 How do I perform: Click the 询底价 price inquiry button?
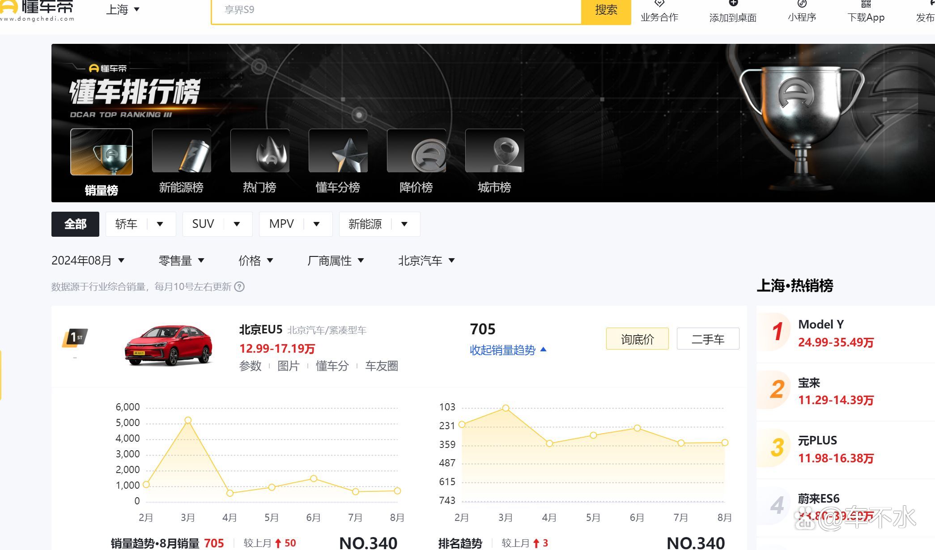point(637,339)
